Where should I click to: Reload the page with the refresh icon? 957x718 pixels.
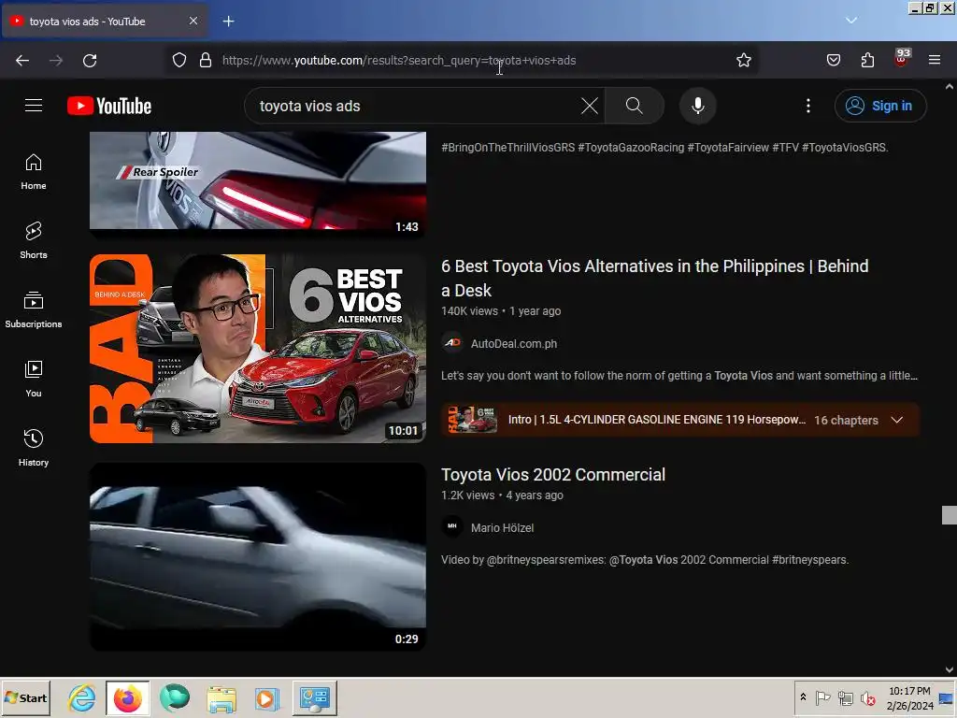click(x=90, y=61)
